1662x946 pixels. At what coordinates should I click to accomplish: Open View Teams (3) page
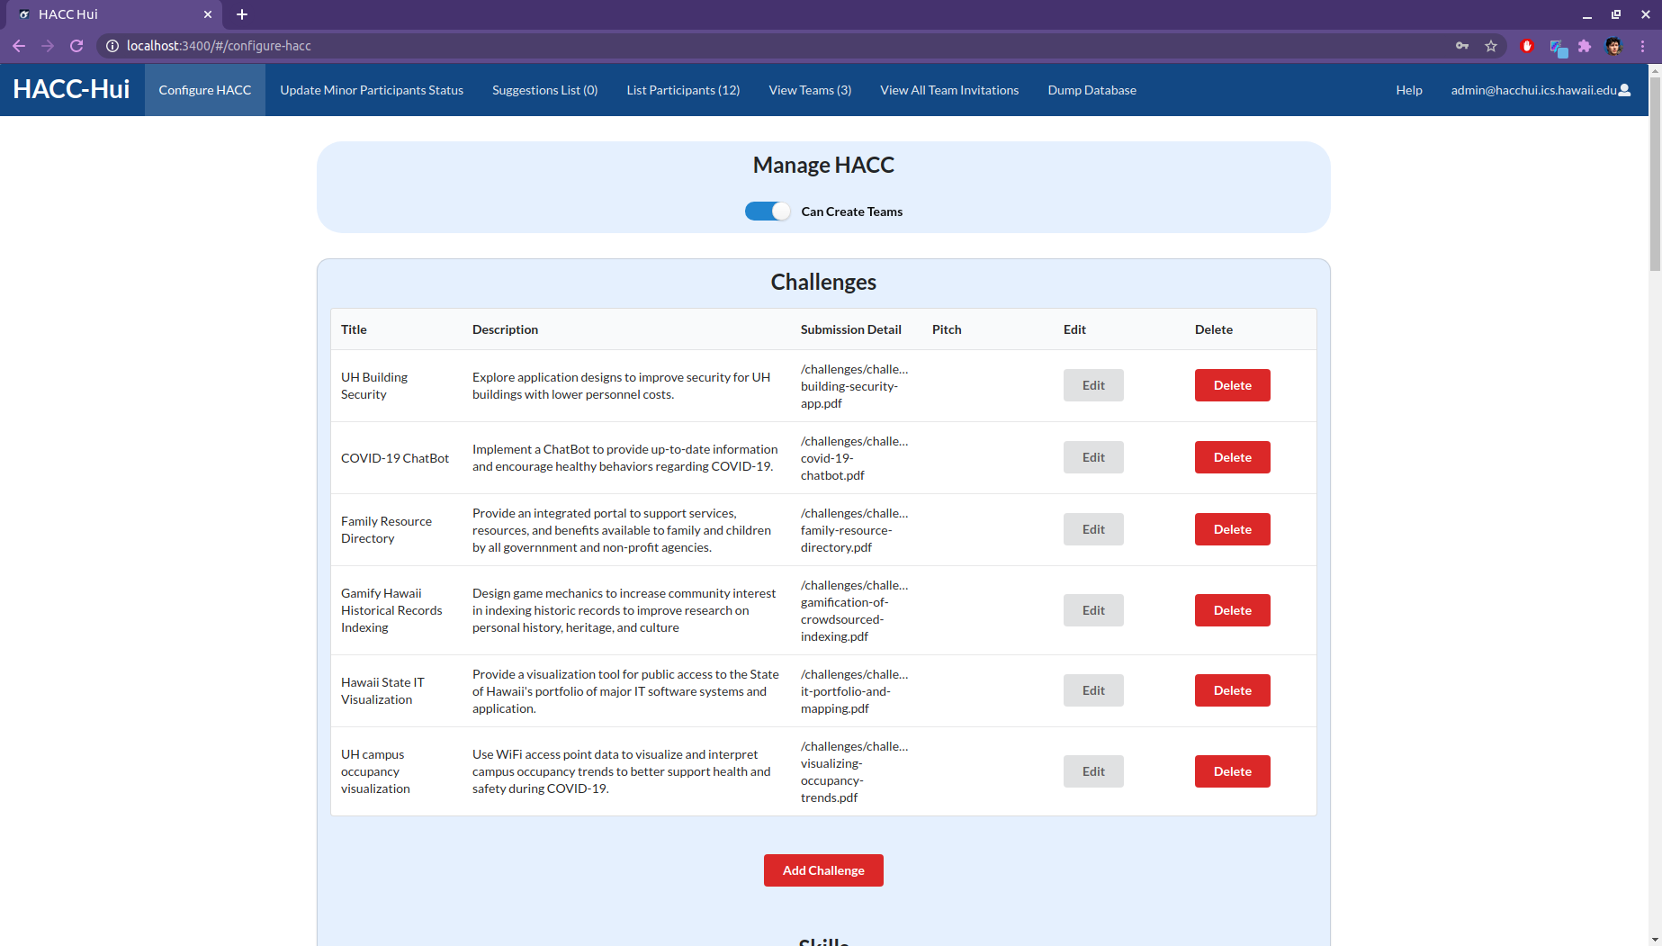(810, 90)
